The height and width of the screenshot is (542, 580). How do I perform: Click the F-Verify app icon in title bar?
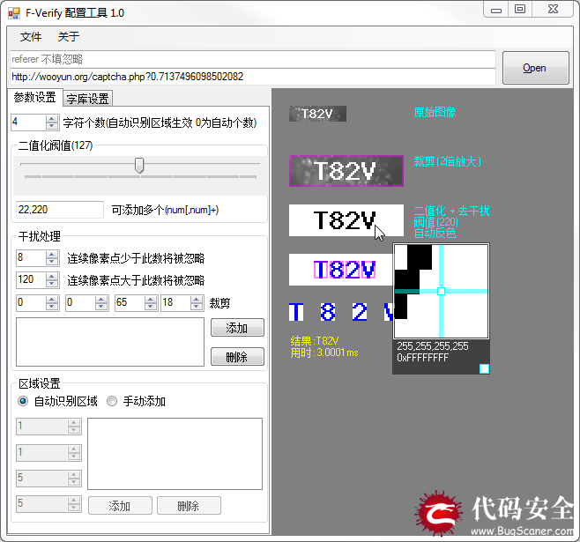[x=14, y=13]
